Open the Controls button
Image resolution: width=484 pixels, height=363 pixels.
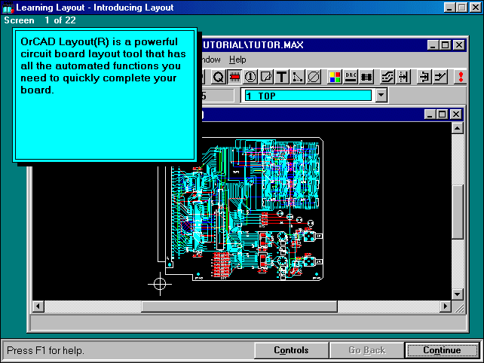click(291, 350)
